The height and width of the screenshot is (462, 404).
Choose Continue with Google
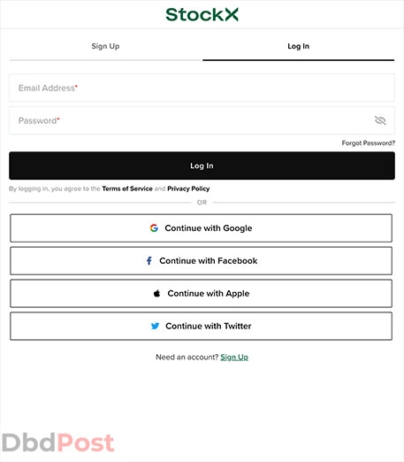(x=201, y=228)
